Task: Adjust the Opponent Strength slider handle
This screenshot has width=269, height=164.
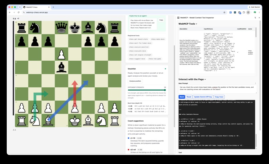Action: [x=165, y=90]
